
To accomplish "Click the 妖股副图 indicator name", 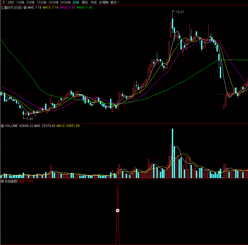I will tap(11, 181).
